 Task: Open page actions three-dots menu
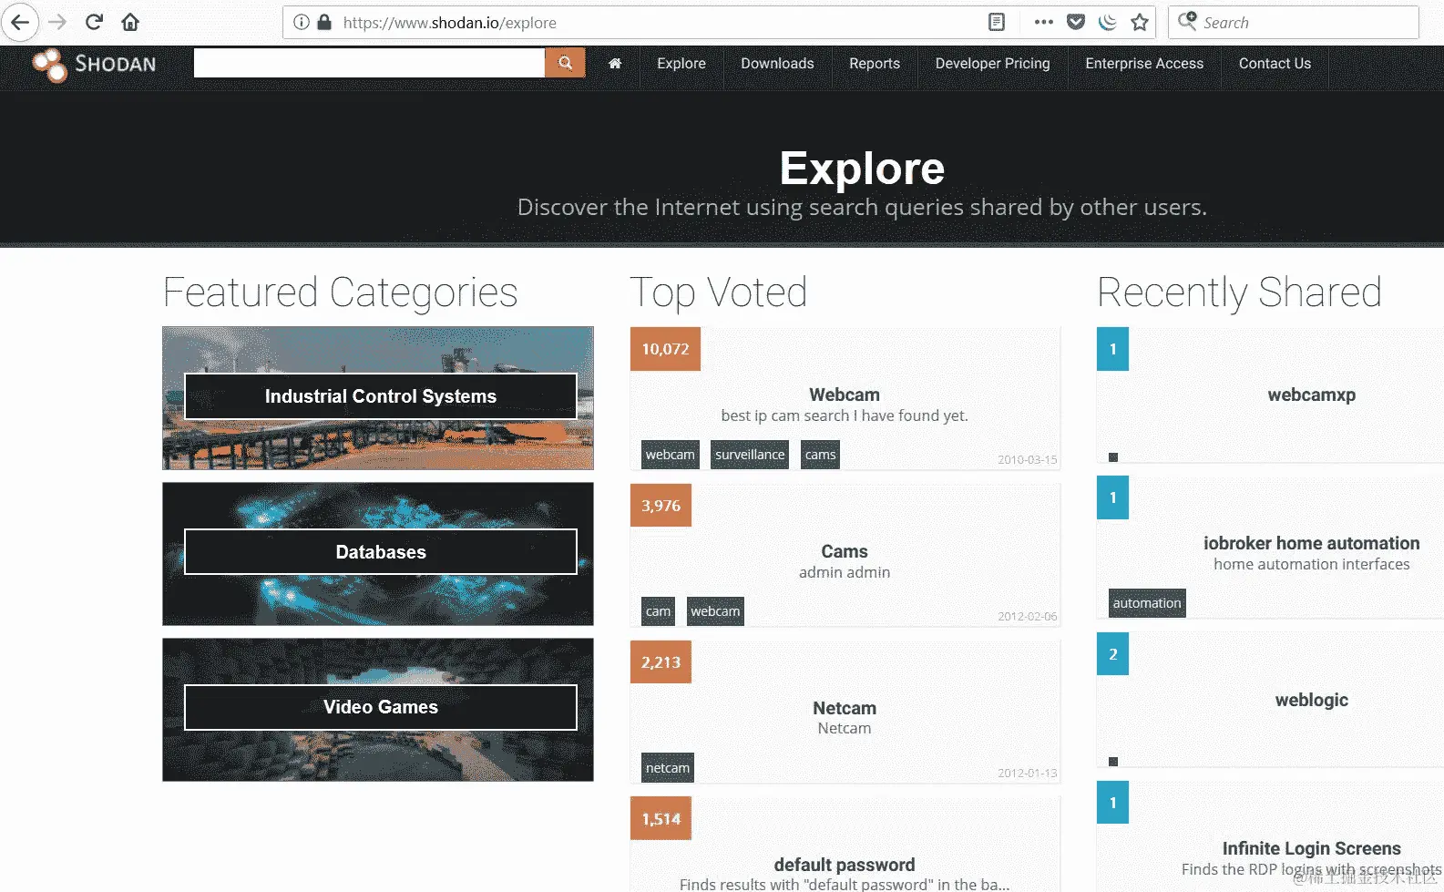(x=1044, y=22)
